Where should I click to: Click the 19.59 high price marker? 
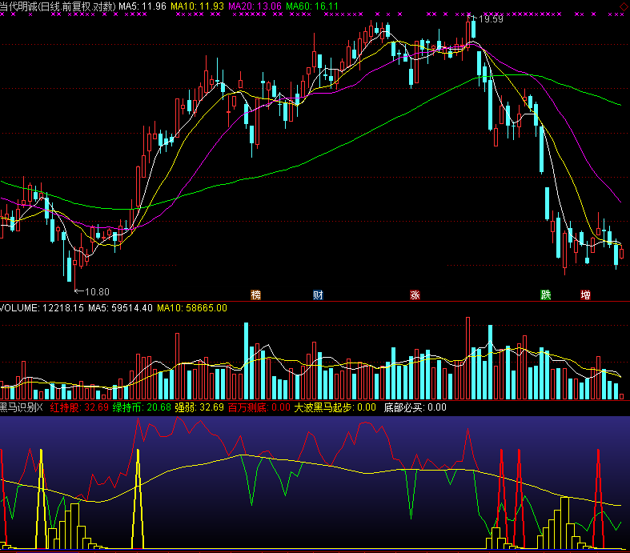point(491,19)
